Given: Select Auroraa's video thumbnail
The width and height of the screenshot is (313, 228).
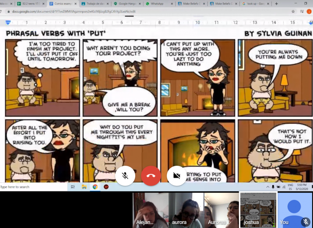Looking at the screenshot, I should point(222,210).
